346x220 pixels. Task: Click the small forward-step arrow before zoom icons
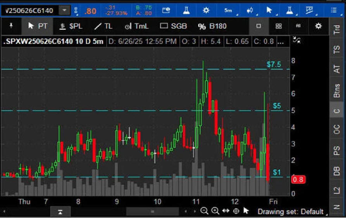coord(195,211)
